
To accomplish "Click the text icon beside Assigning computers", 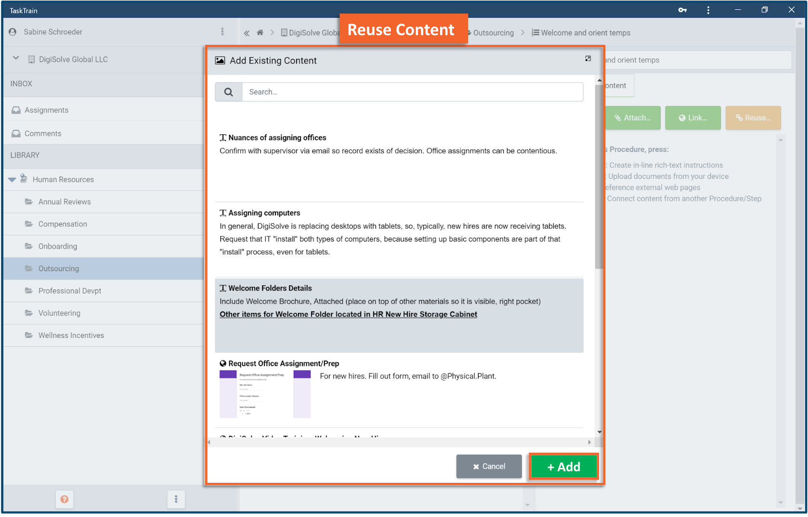I will click(x=223, y=213).
